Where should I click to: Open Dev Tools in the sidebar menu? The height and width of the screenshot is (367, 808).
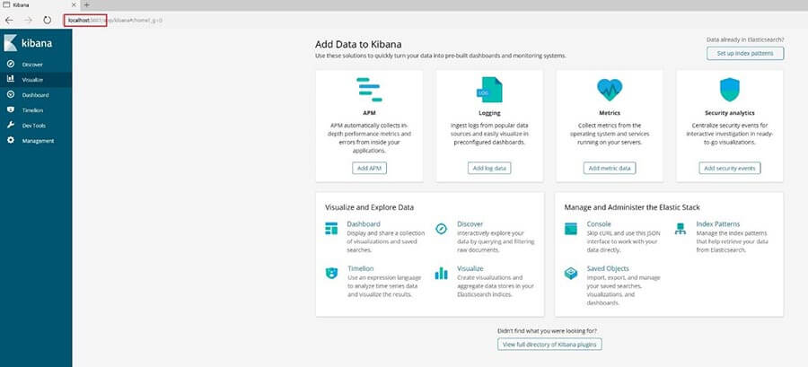pyautogui.click(x=34, y=126)
